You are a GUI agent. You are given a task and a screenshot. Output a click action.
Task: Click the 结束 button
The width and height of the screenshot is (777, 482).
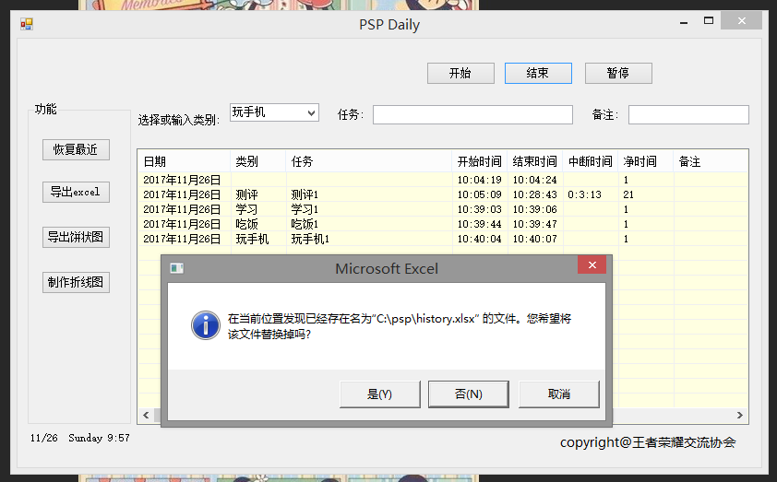click(538, 73)
